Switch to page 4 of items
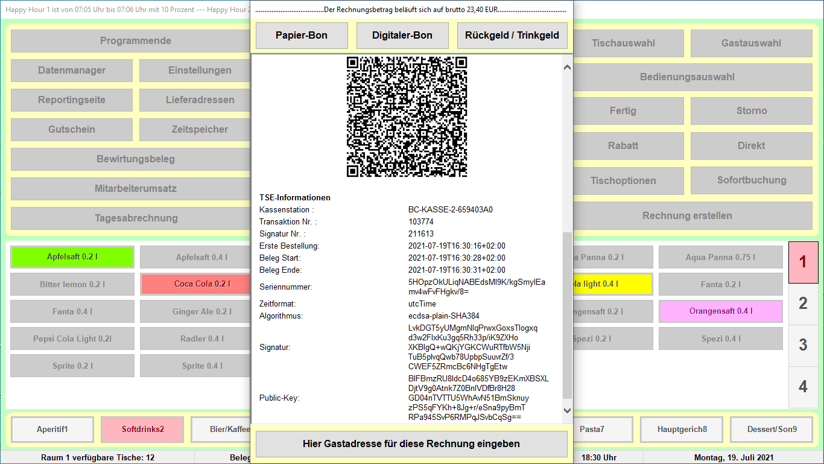The width and height of the screenshot is (824, 464). coord(803,387)
